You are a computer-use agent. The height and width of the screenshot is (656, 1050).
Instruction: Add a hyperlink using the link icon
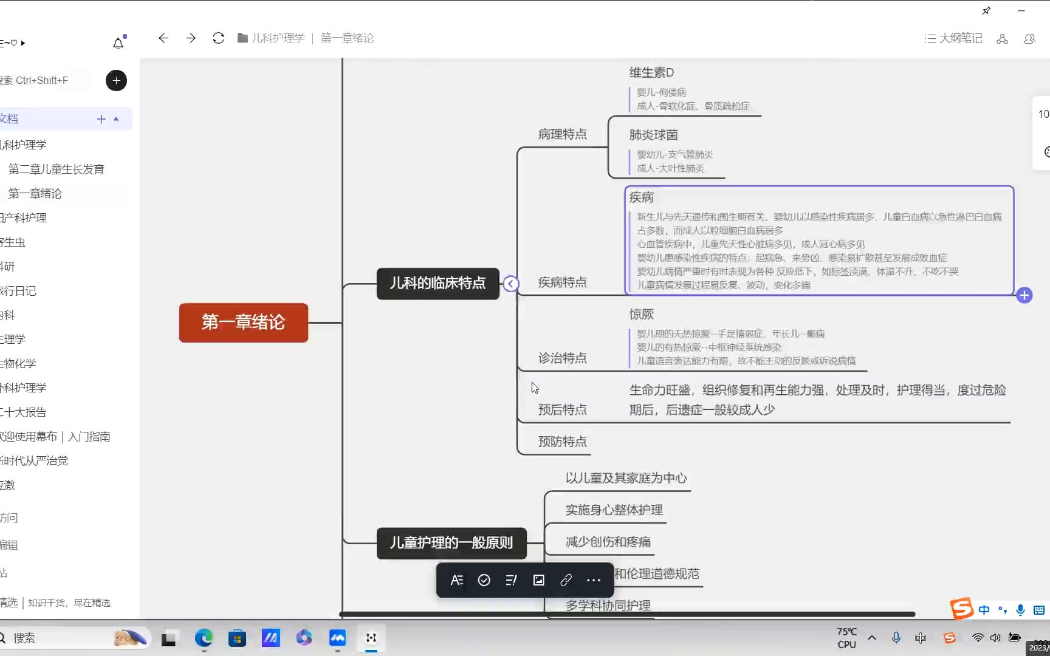pos(566,580)
